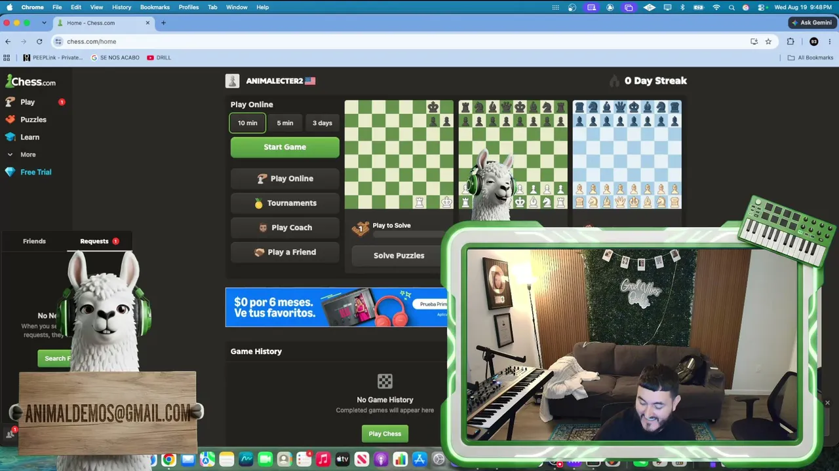Click the green Start Game button

coord(285,147)
